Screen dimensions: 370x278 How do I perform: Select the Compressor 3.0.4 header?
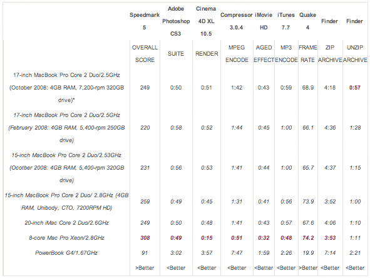point(236,21)
